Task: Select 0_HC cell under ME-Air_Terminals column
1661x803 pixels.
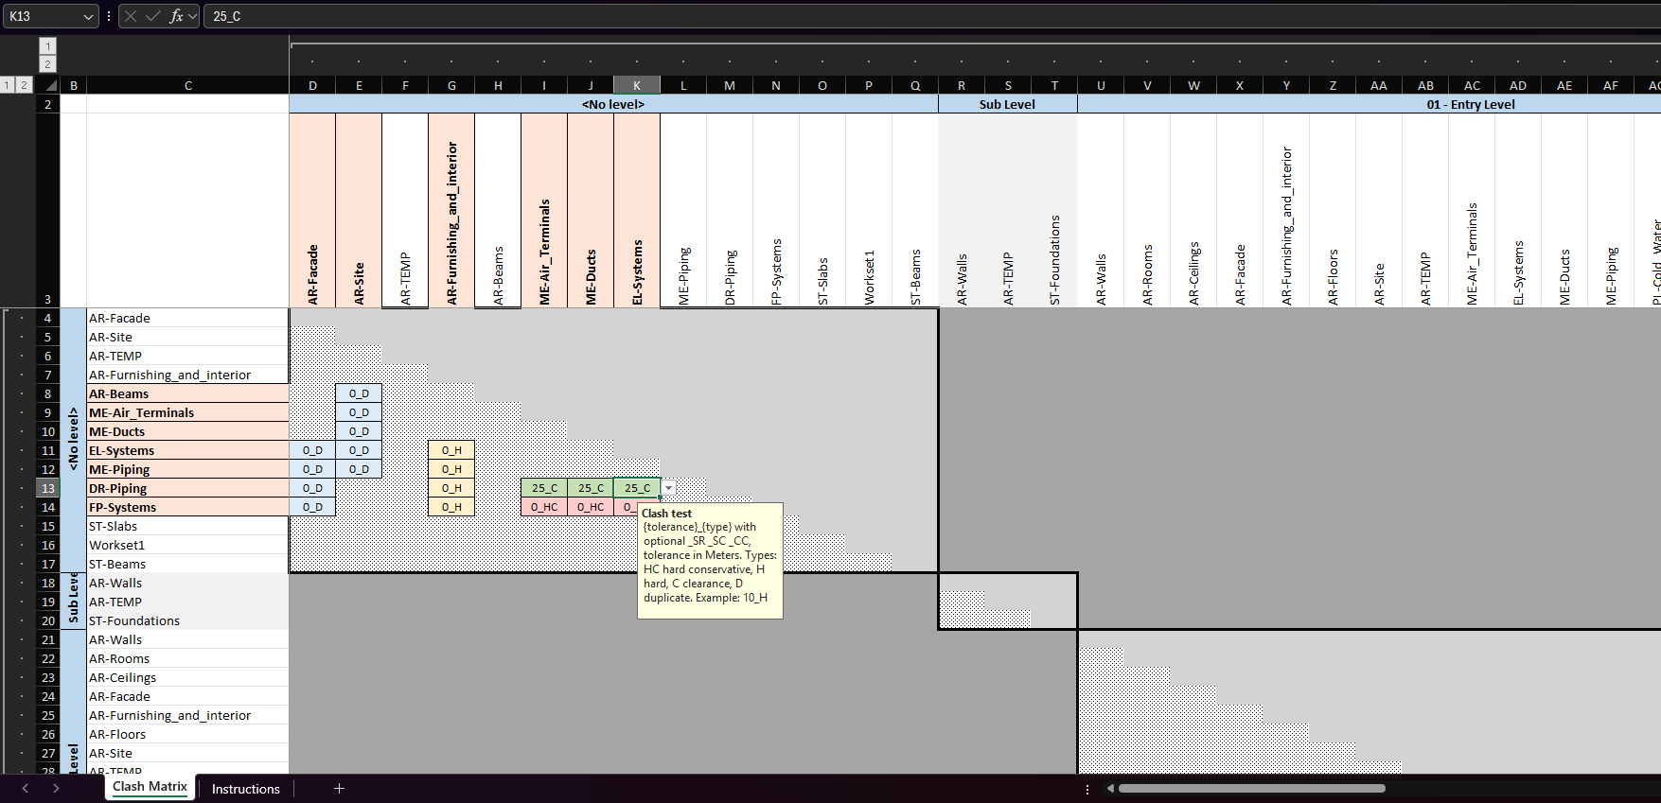Action: [544, 507]
